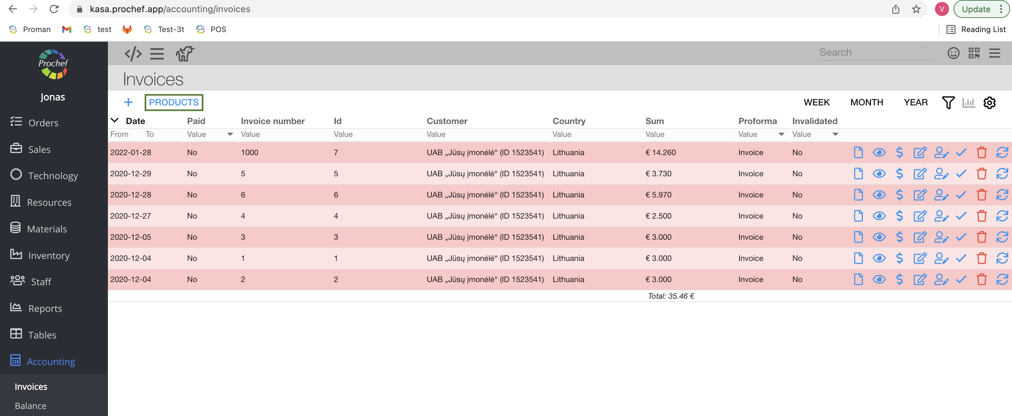Open the code brackets icon in toolbar
Image resolution: width=1012 pixels, height=416 pixels.
[133, 53]
